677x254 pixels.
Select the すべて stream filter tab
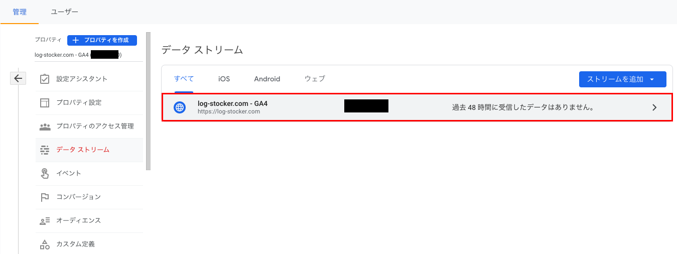click(x=184, y=79)
